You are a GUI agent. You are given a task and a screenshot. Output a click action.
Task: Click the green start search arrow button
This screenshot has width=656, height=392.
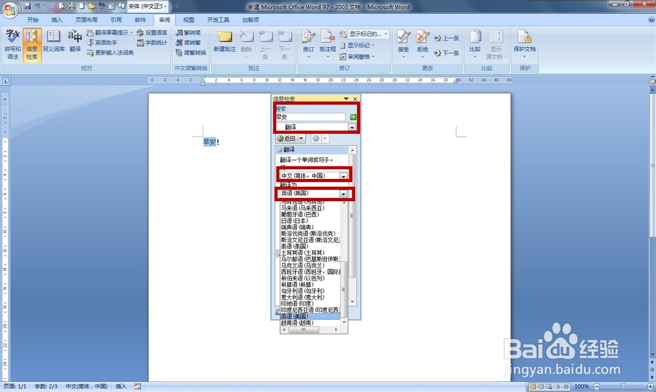click(354, 117)
